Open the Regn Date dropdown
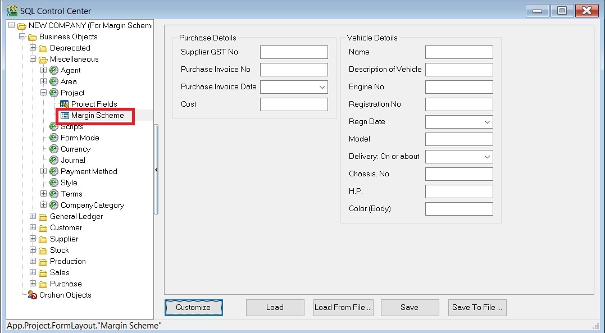Viewport: 605px width, 333px height. [x=487, y=122]
